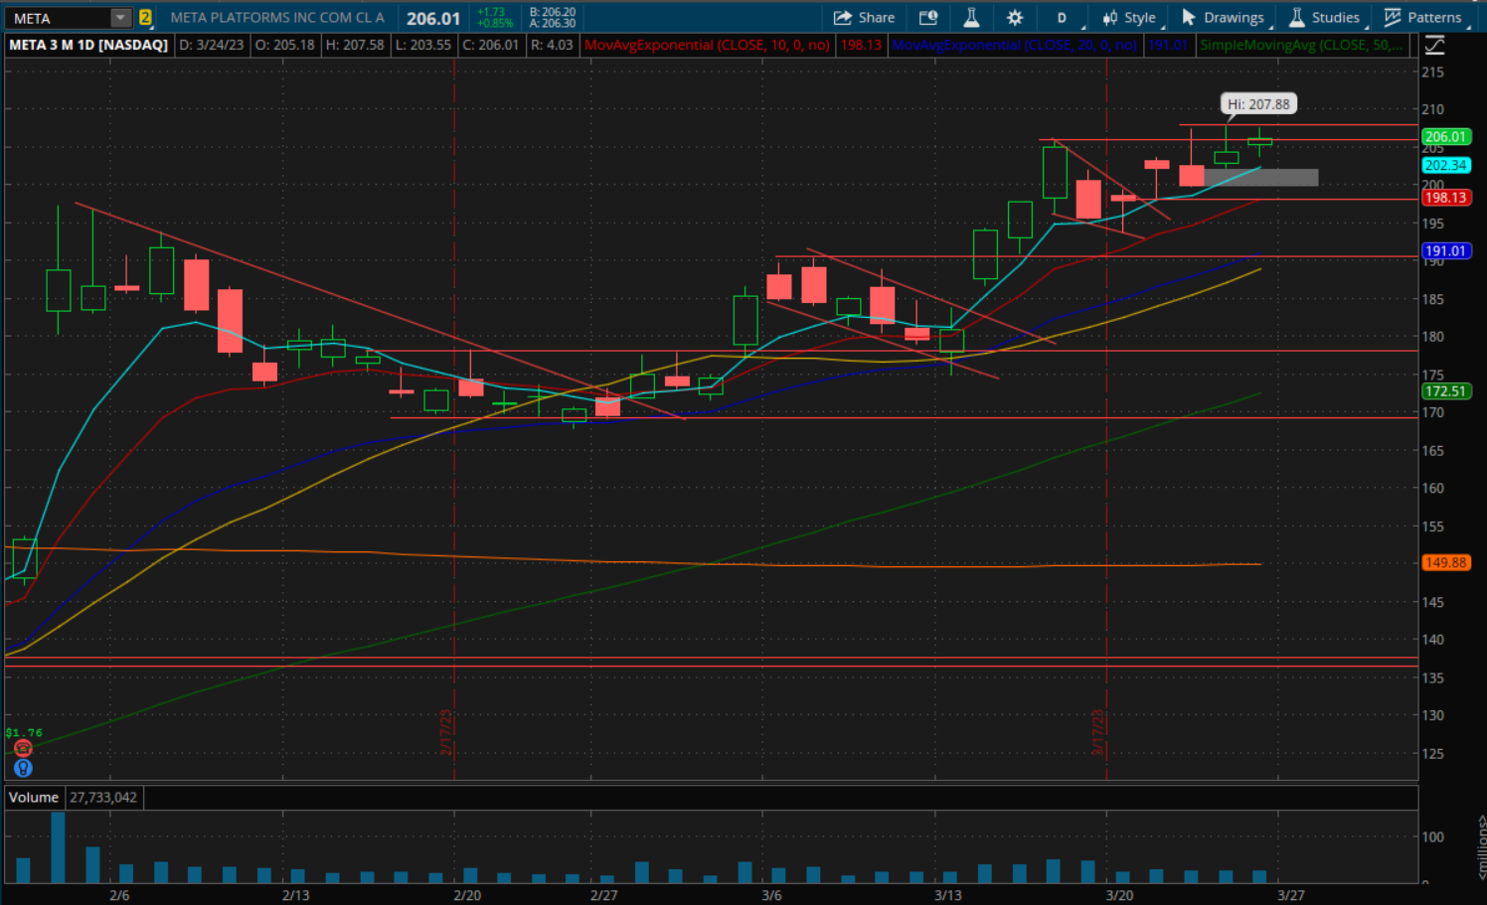Open the Drawings tool menu
Image resolution: width=1487 pixels, height=905 pixels.
pyautogui.click(x=1223, y=17)
